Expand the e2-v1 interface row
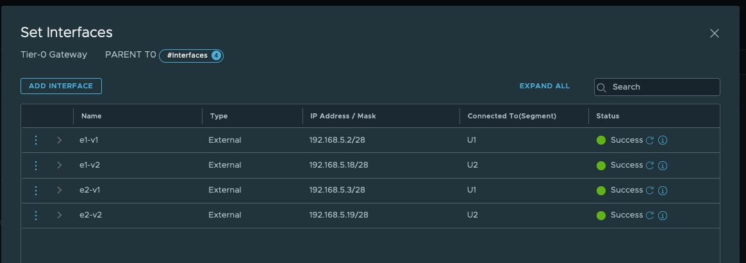This screenshot has width=746, height=263. point(60,190)
